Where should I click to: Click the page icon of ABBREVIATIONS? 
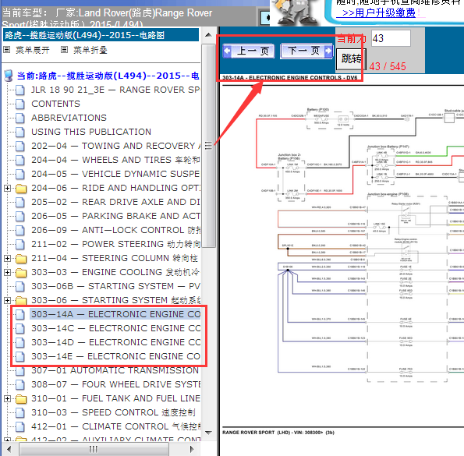(20, 118)
